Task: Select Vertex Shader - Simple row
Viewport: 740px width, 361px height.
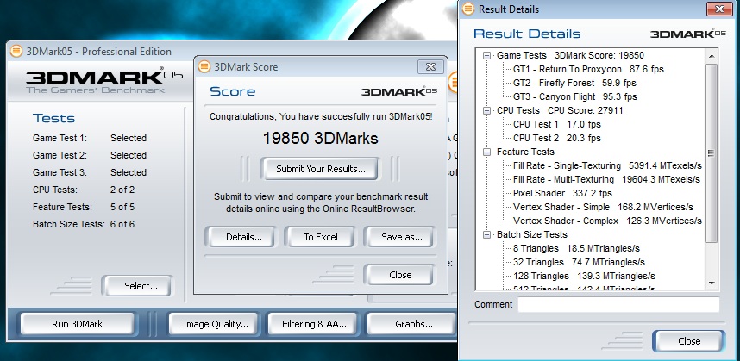Action: point(603,207)
